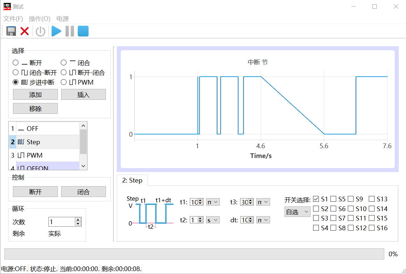Image resolution: width=406 pixels, height=274 pixels.
Task: Start the test with blue play icon
Action: [x=56, y=31]
